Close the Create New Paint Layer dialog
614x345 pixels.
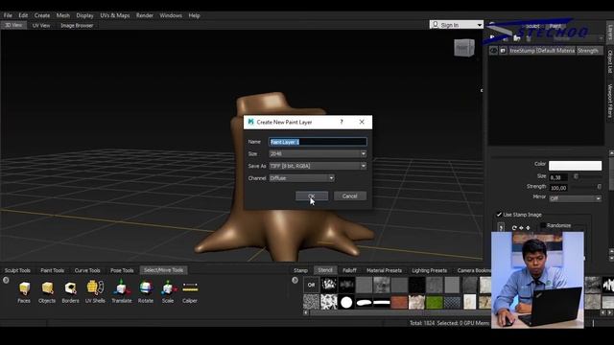(x=362, y=122)
